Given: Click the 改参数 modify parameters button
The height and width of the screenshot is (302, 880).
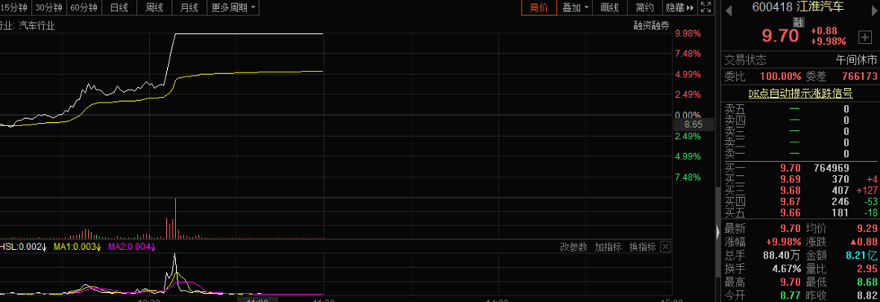Looking at the screenshot, I should (x=574, y=247).
